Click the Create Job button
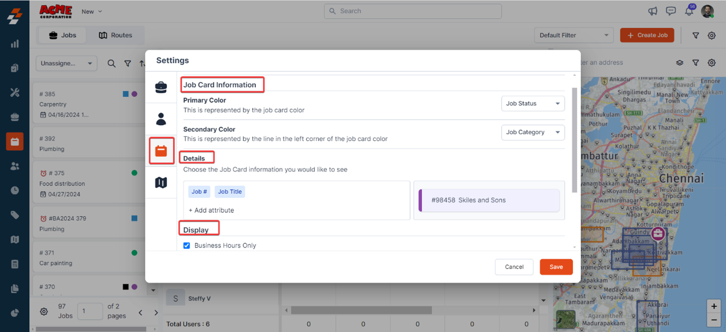Screen dimensions: 726x332 [x=647, y=35]
